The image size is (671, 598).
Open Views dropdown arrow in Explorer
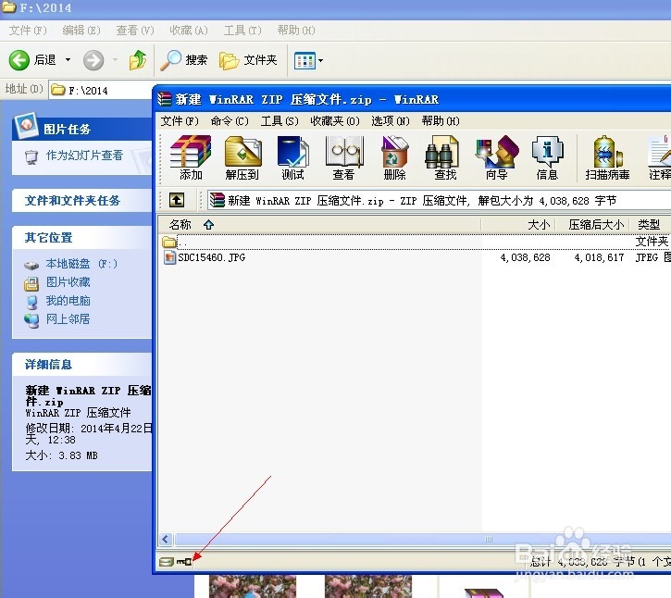pyautogui.click(x=321, y=61)
